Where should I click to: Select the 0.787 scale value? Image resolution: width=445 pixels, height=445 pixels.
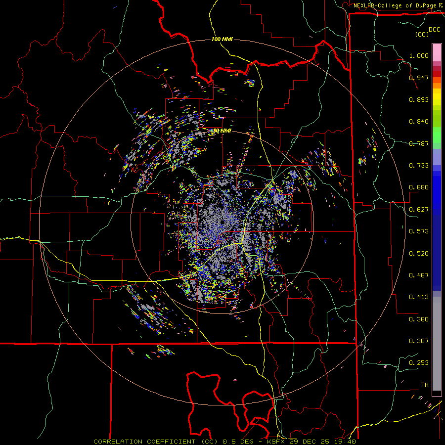(419, 143)
